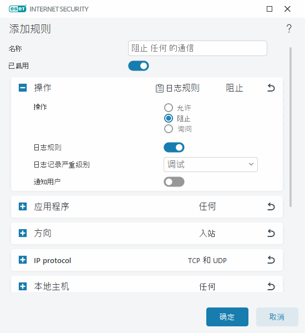The width and height of the screenshot is (305, 333).
Task: Turn off the 日志规则 toggle switch
Action: pyautogui.click(x=174, y=148)
